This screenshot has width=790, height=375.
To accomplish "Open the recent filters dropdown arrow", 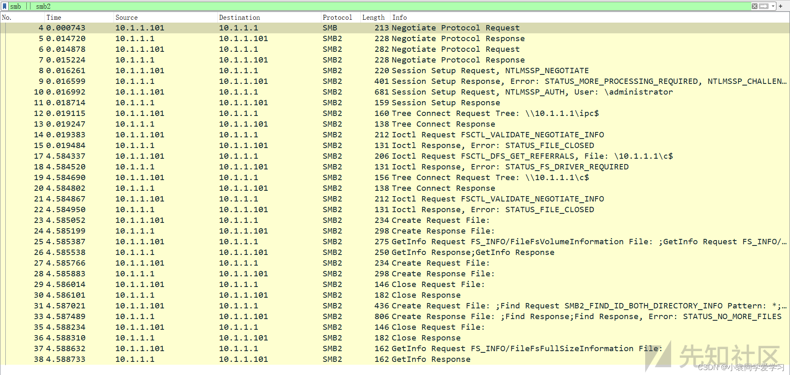I will [773, 6].
